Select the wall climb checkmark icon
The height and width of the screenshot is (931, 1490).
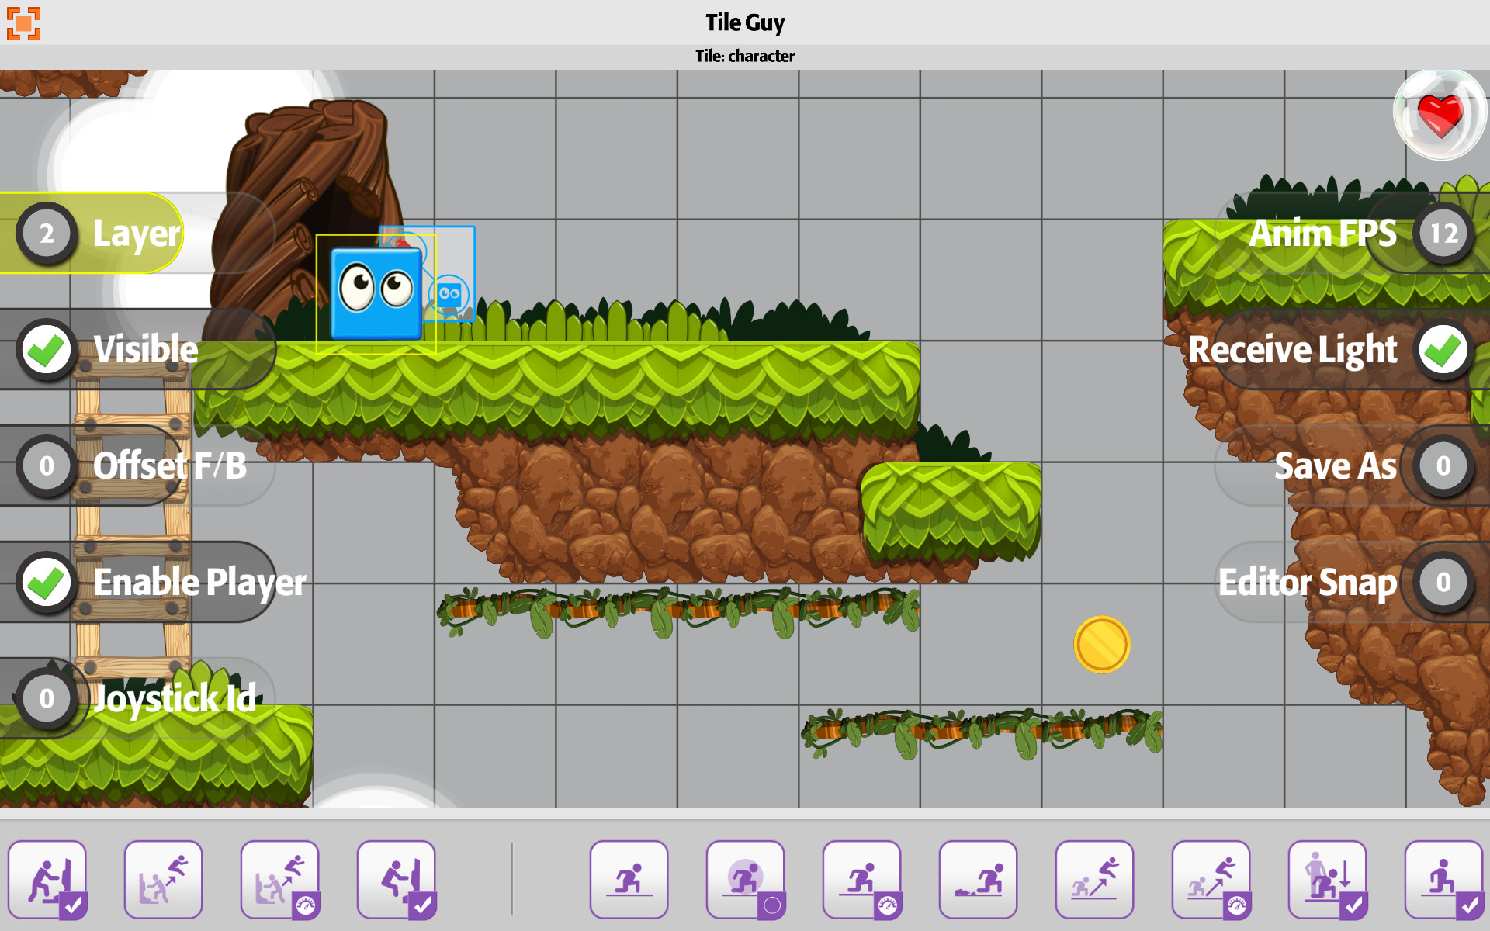(x=396, y=879)
